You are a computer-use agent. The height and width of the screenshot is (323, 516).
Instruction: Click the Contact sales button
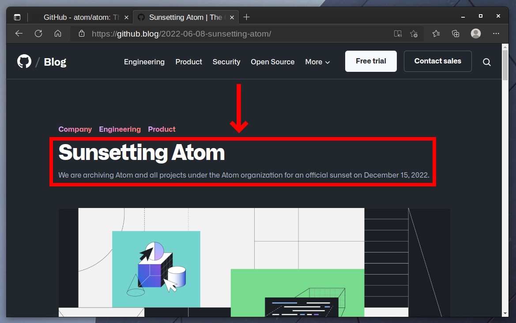pyautogui.click(x=438, y=61)
